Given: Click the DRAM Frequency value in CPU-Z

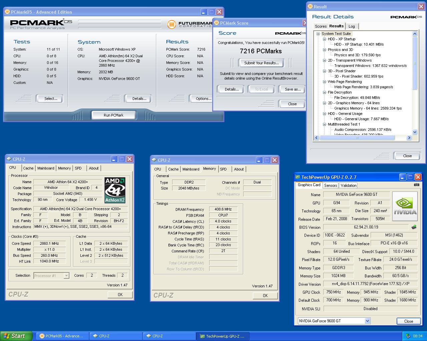Looking at the screenshot, I should click(x=223, y=209).
